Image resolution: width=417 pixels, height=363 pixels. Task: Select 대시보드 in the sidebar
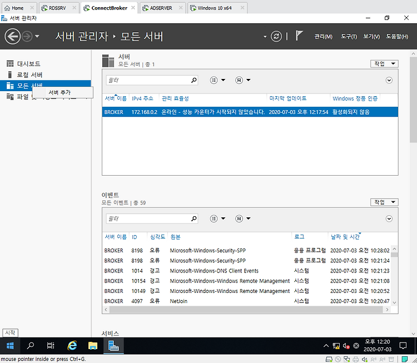coord(29,64)
